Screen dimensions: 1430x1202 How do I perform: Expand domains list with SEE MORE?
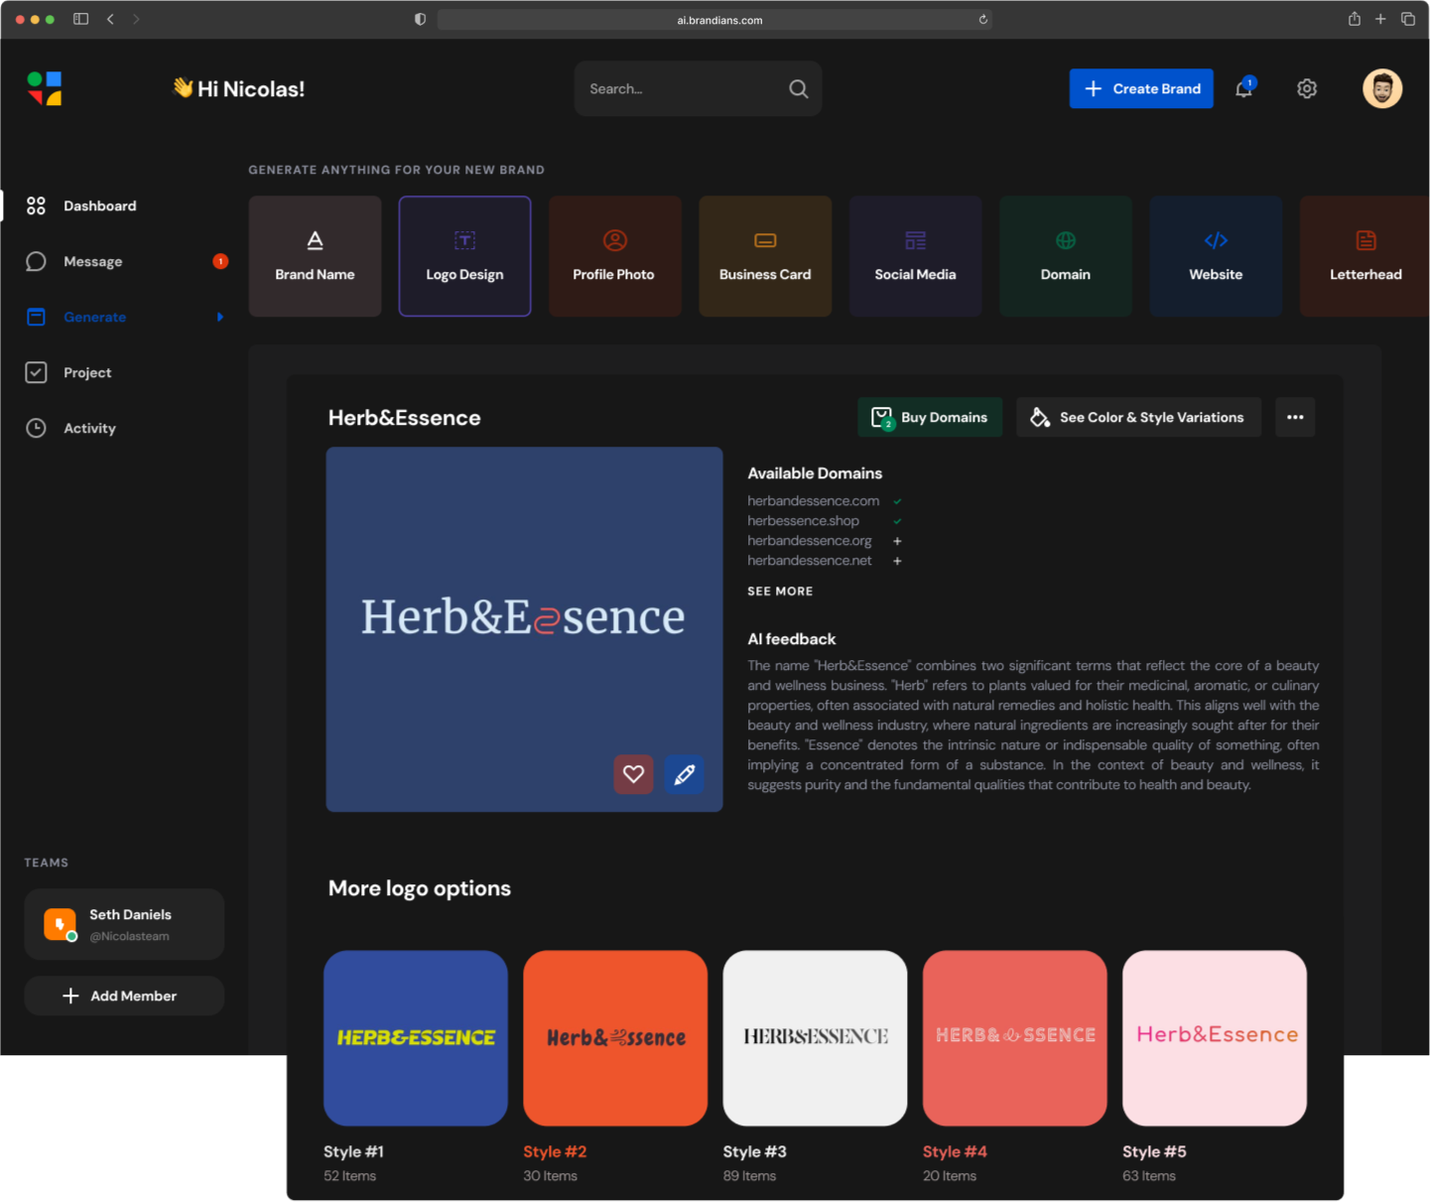click(x=780, y=592)
